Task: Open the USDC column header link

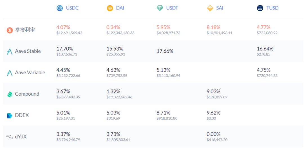Action: click(72, 8)
